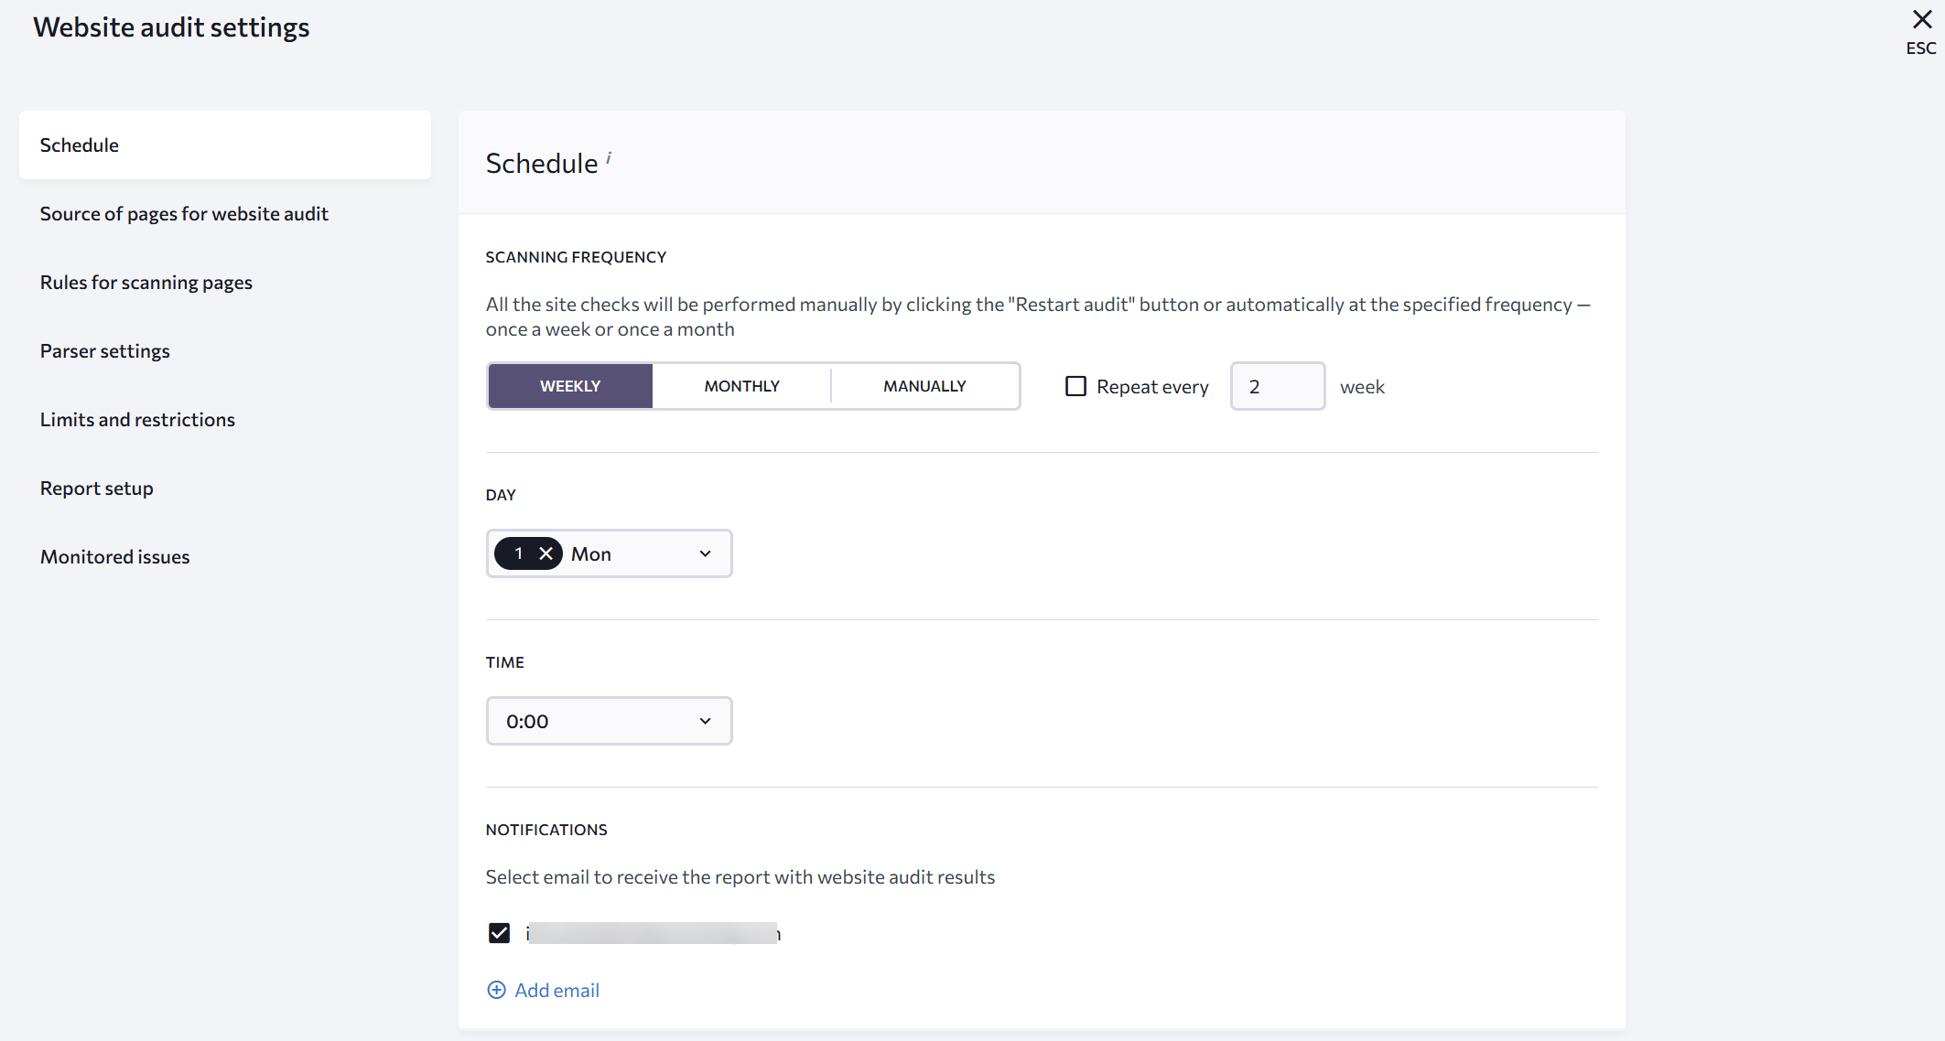Close the settings with the X icon
The image size is (1945, 1041).
point(1921,19)
